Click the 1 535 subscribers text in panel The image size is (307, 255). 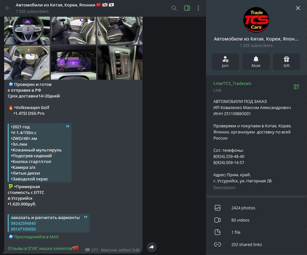256,45
